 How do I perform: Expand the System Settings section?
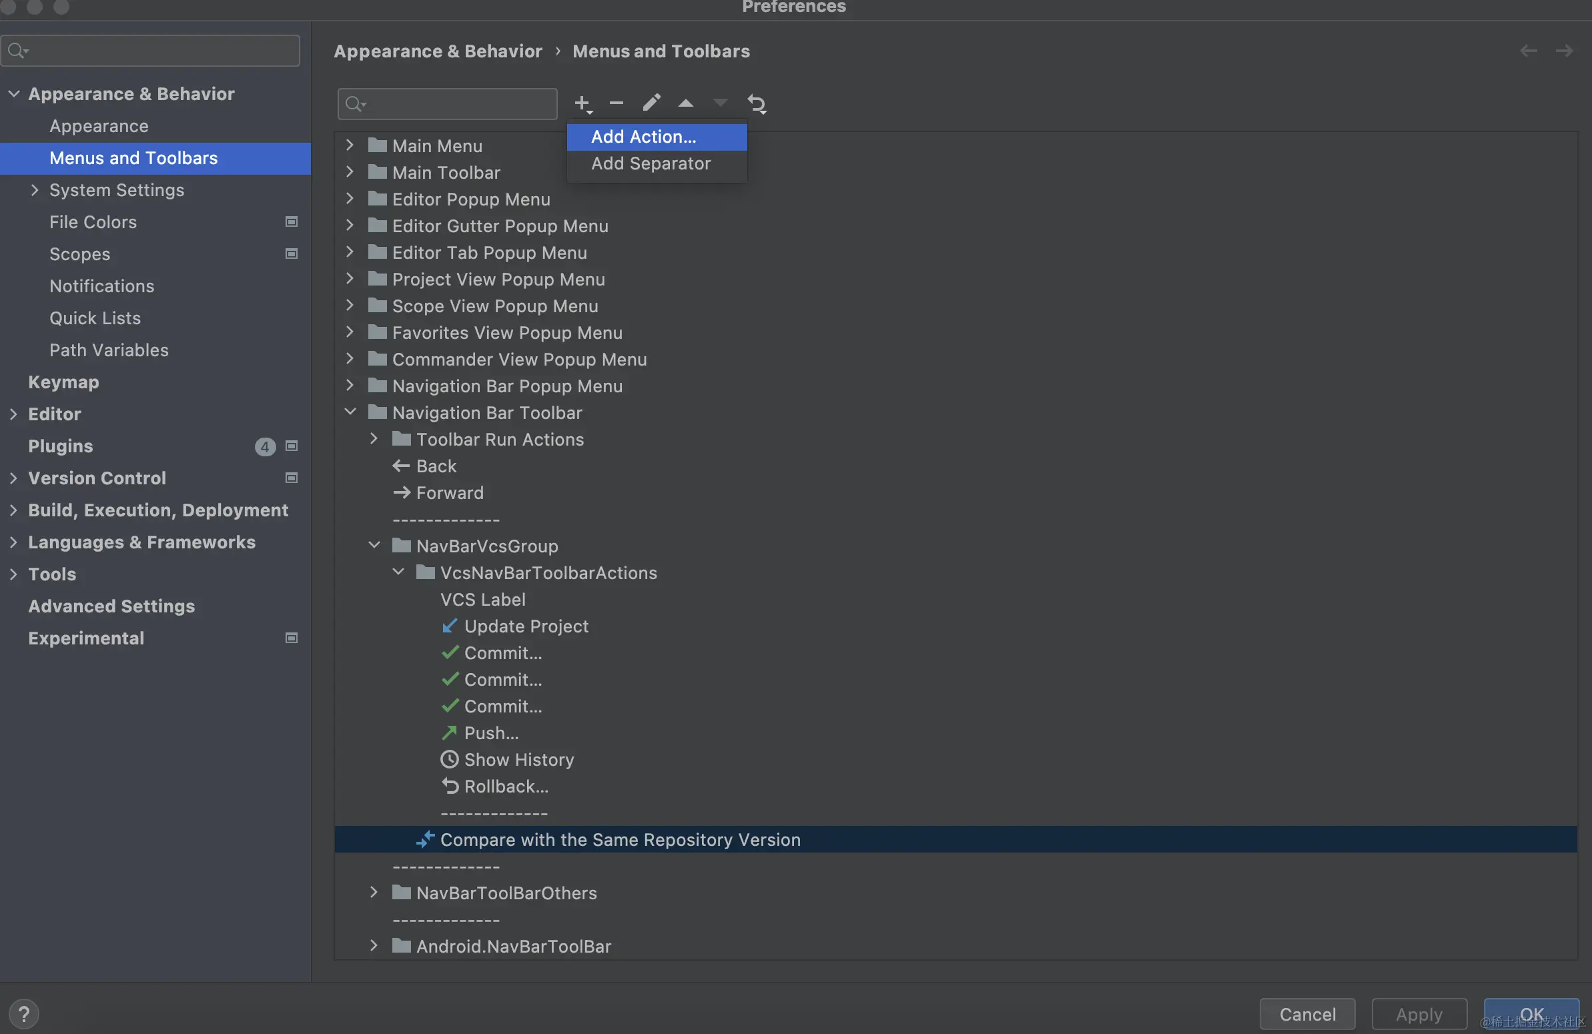35,190
